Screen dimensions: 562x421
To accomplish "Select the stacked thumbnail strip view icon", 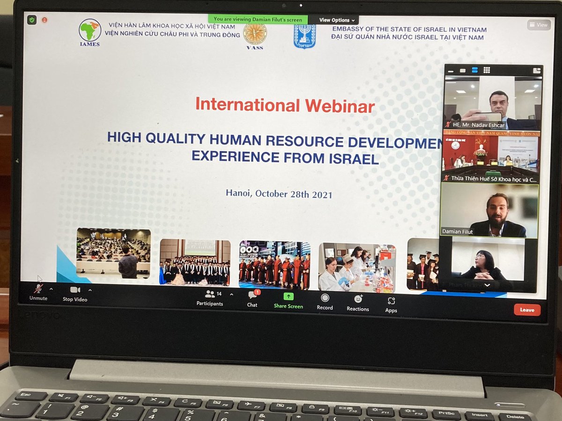I will (474, 70).
